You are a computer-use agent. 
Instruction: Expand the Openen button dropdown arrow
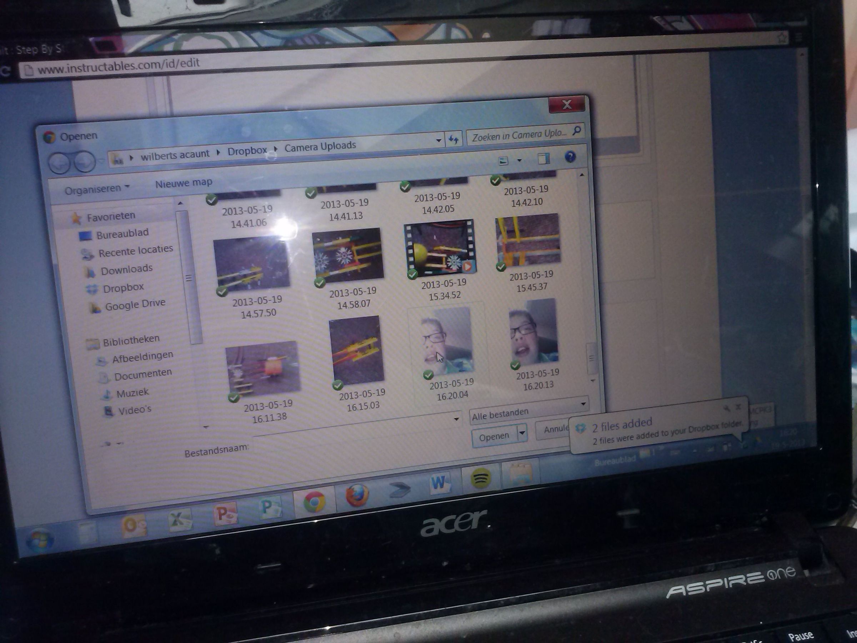click(x=522, y=432)
